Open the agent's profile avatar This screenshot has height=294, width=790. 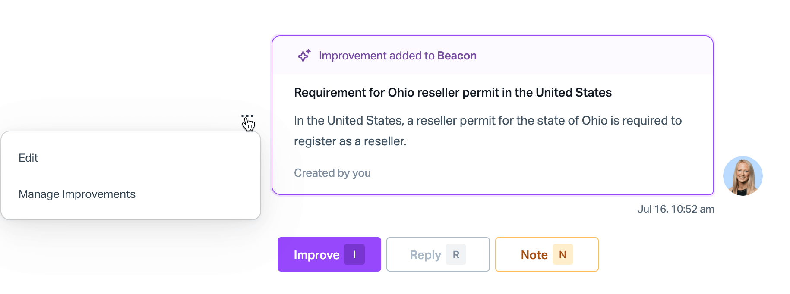(743, 176)
